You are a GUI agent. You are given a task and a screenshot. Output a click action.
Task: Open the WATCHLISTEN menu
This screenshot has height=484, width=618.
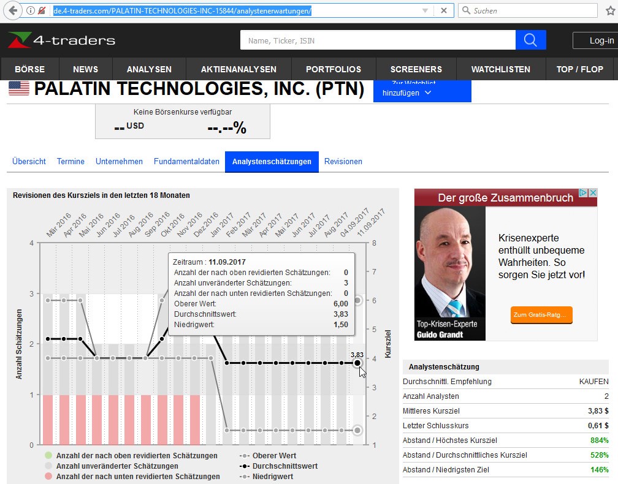point(501,69)
